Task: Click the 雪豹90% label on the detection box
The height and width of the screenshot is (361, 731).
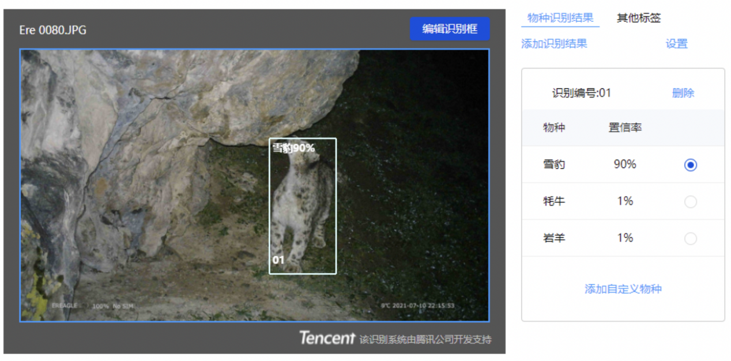Action: pyautogui.click(x=293, y=148)
